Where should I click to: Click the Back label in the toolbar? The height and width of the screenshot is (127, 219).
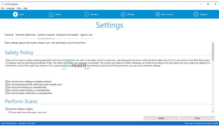pos(21,14)
